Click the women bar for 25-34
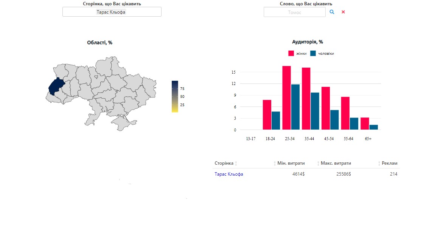Image resolution: width=446 pixels, height=227 pixels. point(286,98)
